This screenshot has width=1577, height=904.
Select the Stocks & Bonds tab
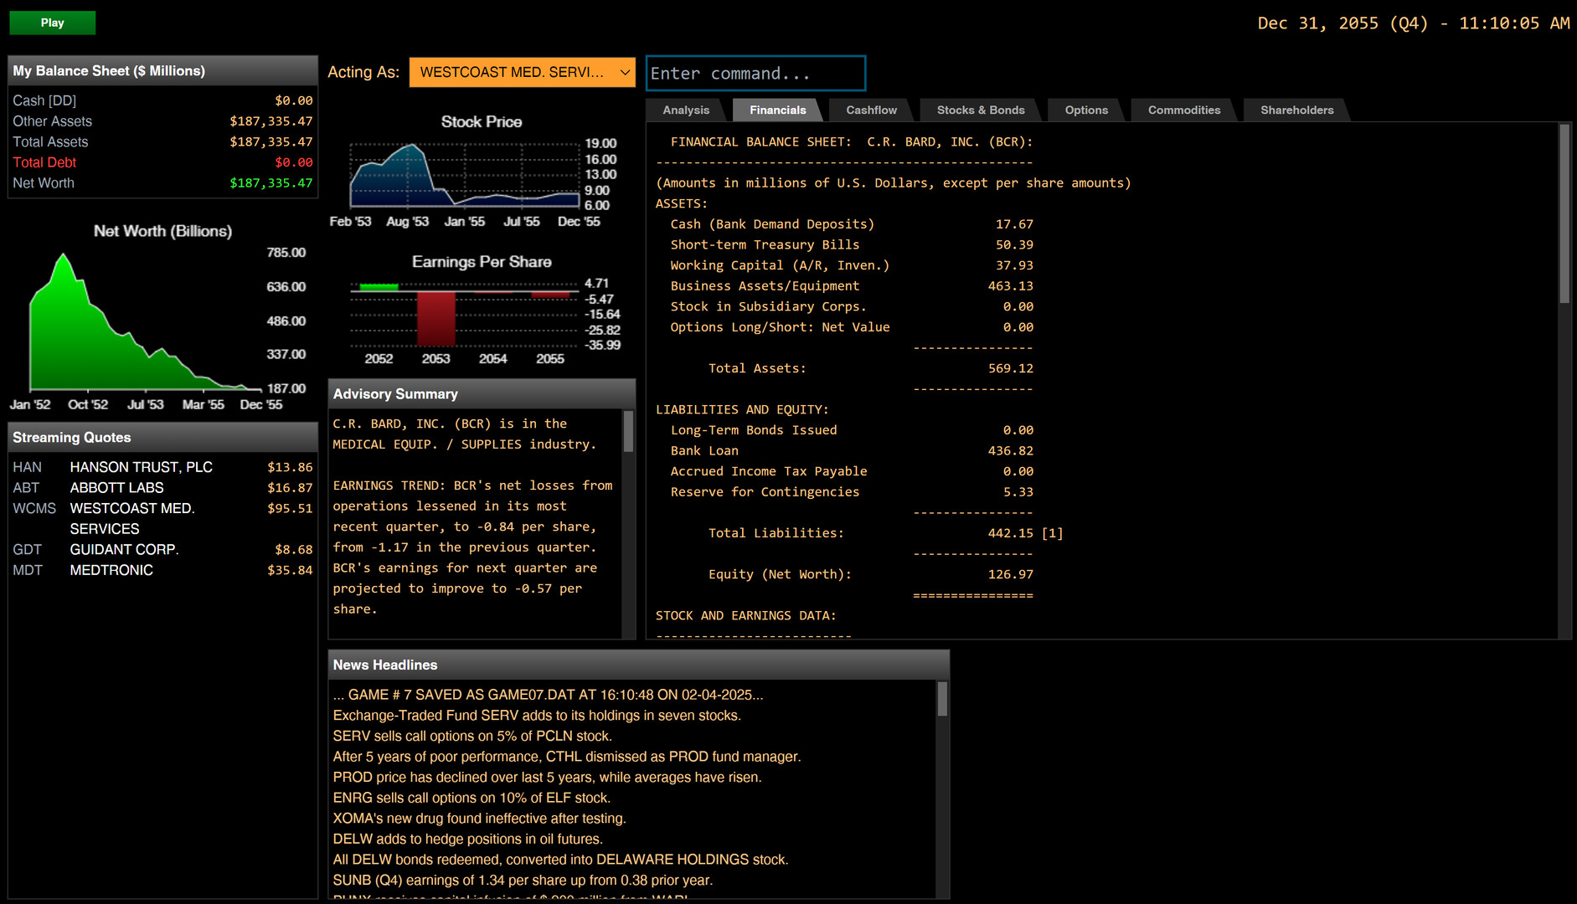(x=980, y=110)
